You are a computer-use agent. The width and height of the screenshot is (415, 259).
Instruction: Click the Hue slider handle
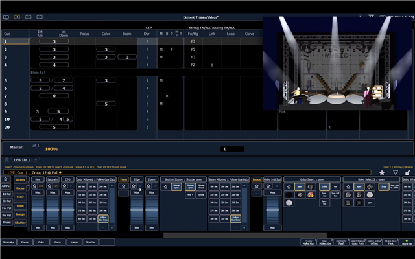[x=38, y=210]
